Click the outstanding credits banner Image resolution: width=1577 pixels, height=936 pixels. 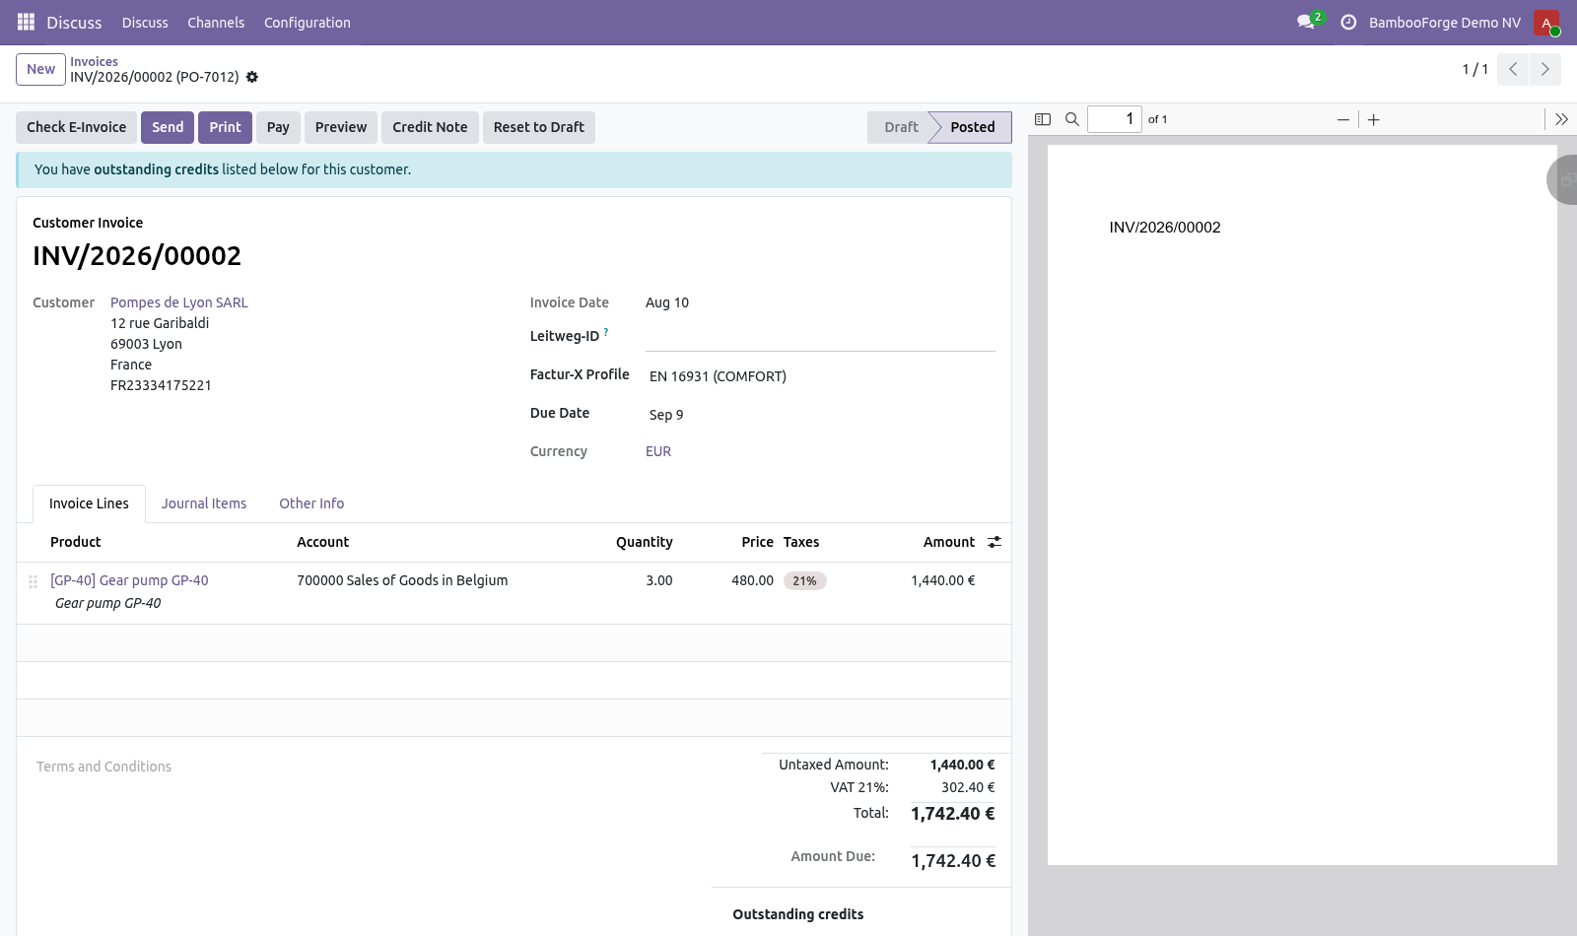coord(514,169)
